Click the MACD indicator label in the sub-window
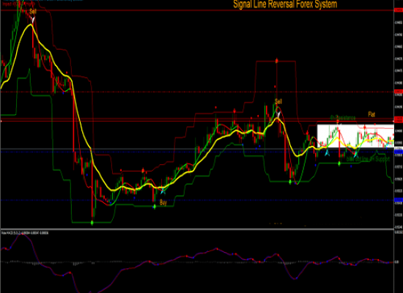The width and height of the screenshot is (403, 293). (x=25, y=233)
